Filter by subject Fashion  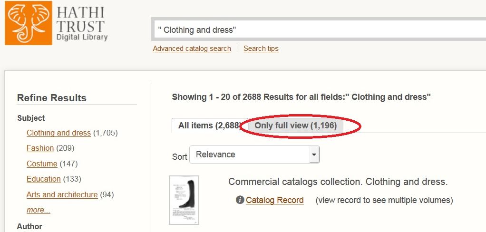pos(40,148)
